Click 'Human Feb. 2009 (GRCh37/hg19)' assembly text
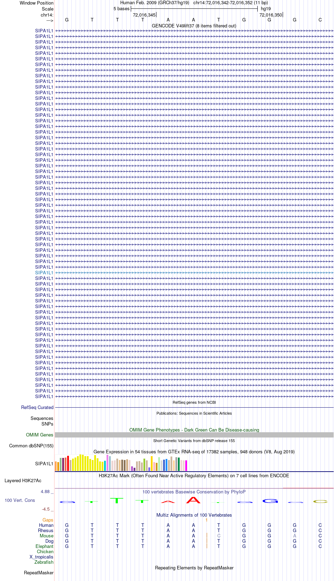Viewport: 334px width, 581px height. click(155, 3)
